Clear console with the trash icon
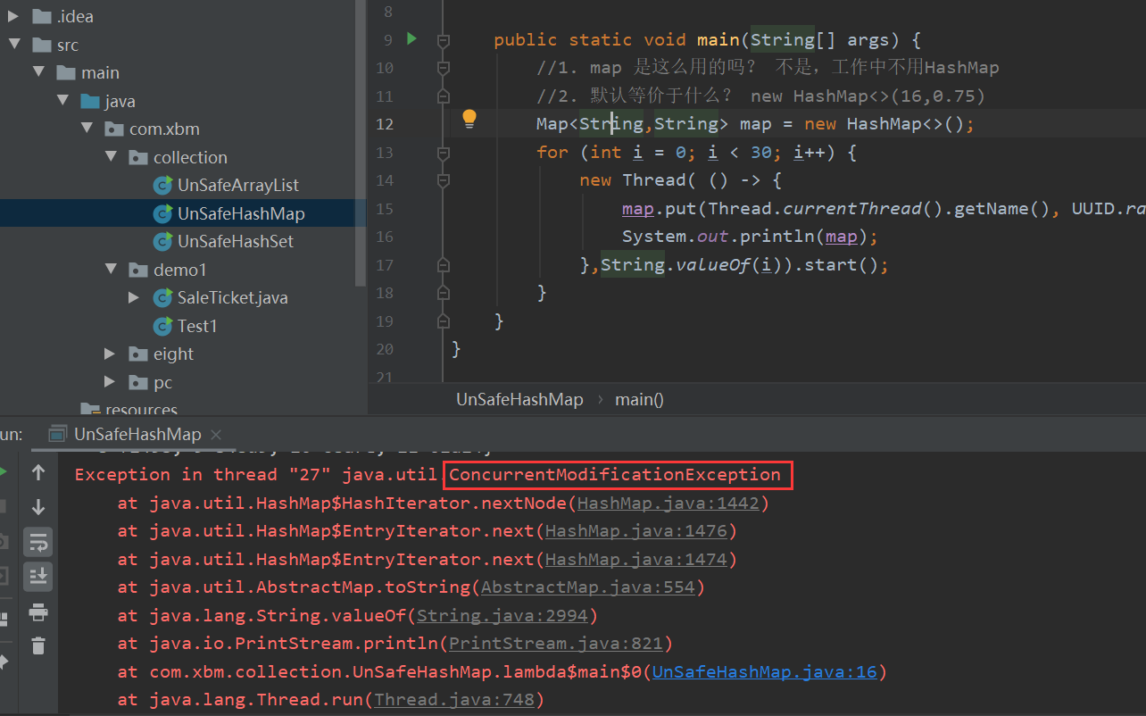Screen dimensions: 1146x716 pos(38,645)
